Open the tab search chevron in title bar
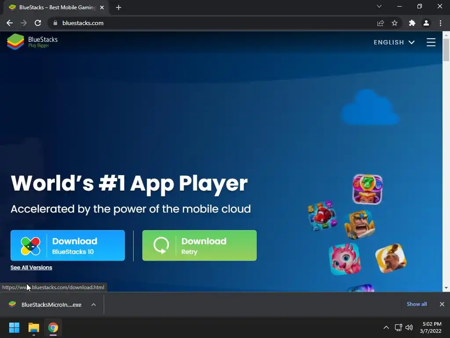The image size is (450, 338). tap(379, 6)
